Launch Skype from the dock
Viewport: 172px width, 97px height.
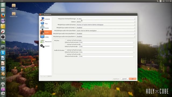[x=3, y=53]
